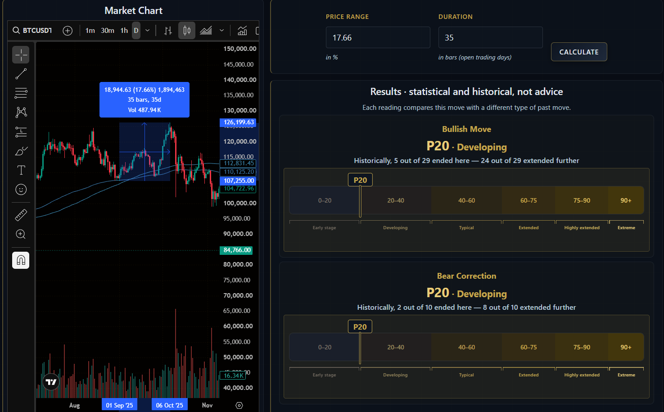This screenshot has height=412, width=664.
Task: Click the Bullish Move 90+ band
Action: coord(626,200)
